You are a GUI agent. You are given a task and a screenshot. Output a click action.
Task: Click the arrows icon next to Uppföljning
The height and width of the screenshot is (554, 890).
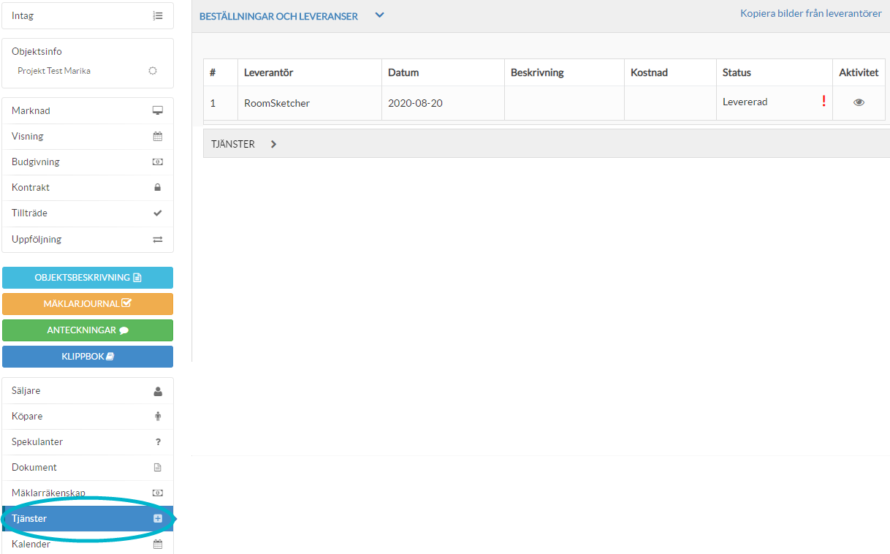(x=157, y=240)
